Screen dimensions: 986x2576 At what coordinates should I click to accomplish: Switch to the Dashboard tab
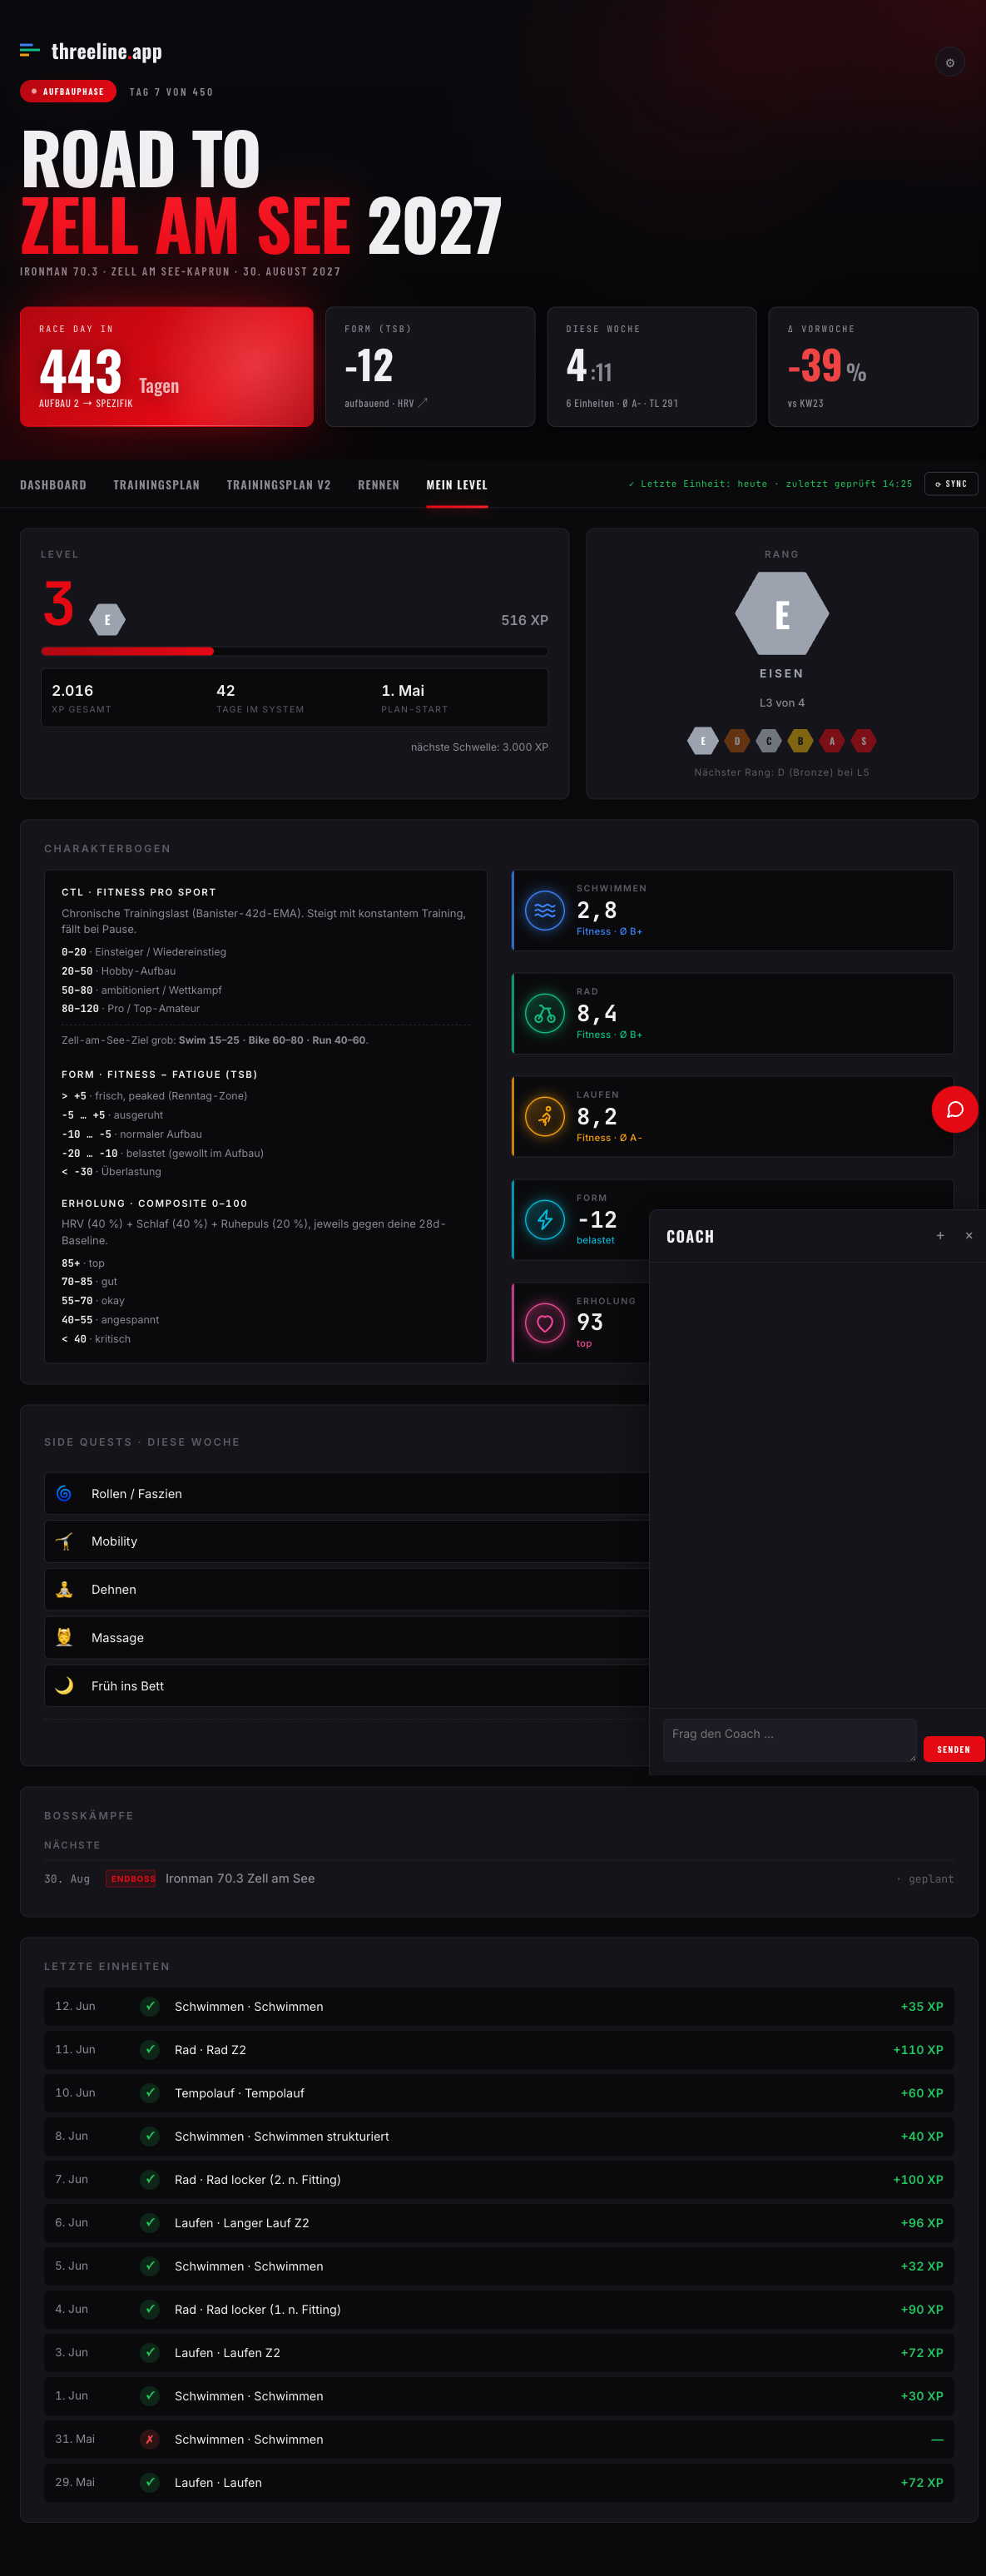[53, 485]
